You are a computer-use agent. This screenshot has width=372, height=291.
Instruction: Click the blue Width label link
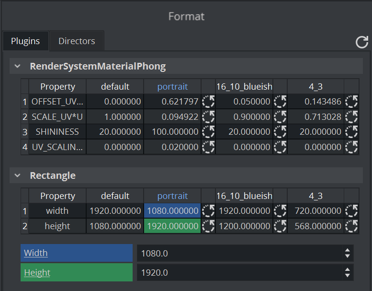pyautogui.click(x=36, y=253)
